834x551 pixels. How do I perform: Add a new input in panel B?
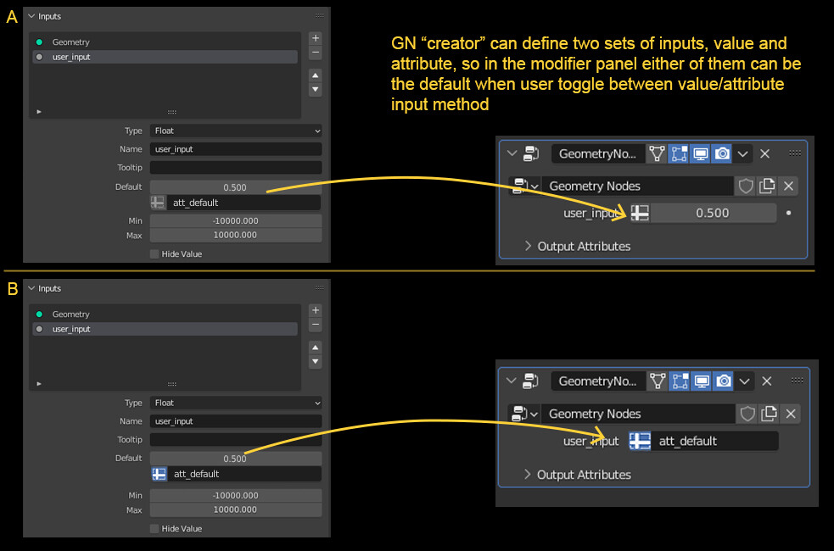[316, 310]
